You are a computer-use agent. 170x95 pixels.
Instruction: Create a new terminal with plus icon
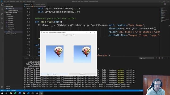pyautogui.click(x=156, y=58)
